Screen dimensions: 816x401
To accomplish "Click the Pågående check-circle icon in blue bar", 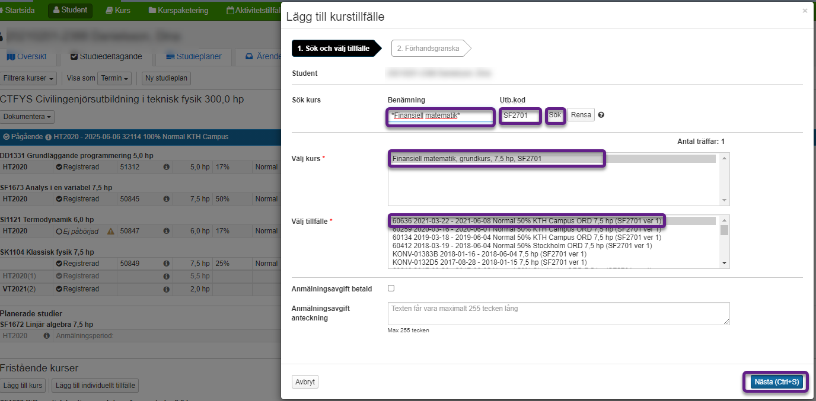I will [x=6, y=137].
